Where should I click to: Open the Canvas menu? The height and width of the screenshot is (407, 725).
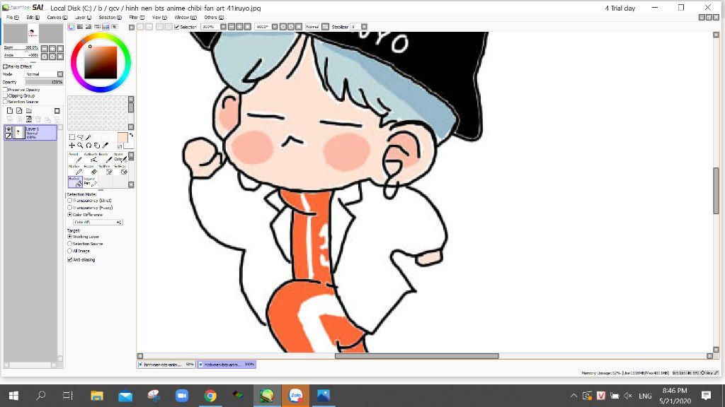tap(57, 17)
